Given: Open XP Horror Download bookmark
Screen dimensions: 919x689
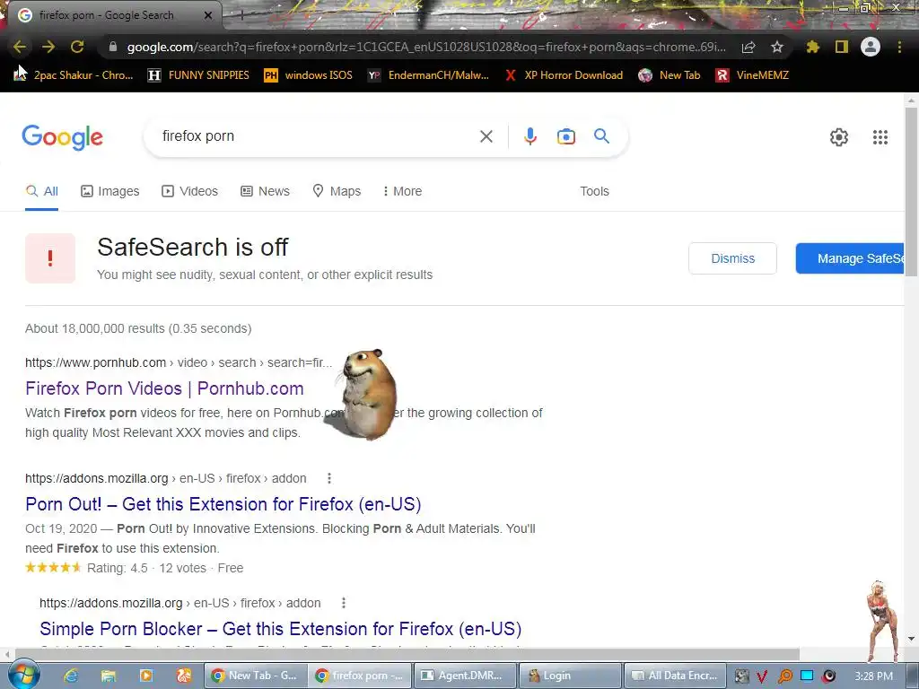Looking at the screenshot, I should coord(564,75).
